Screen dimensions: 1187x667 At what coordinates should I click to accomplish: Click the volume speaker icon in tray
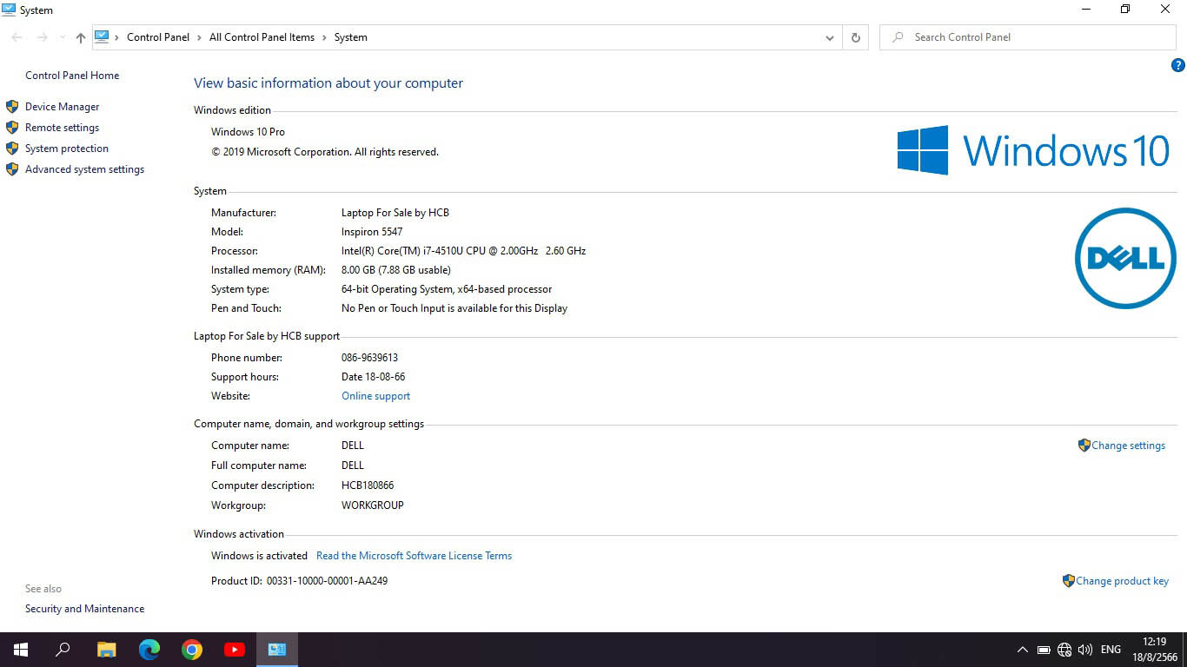(x=1084, y=650)
